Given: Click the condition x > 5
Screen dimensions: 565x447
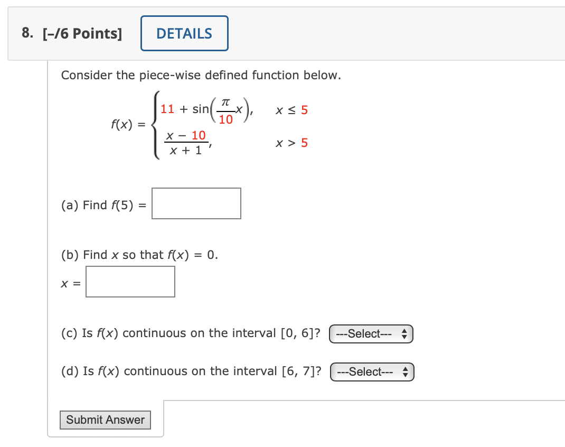Looking at the screenshot, I should coord(291,143).
